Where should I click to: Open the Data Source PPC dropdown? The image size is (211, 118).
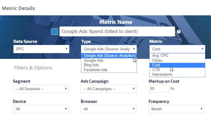point(41,49)
